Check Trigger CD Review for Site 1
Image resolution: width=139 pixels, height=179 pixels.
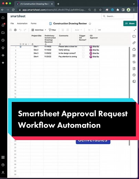tap(83, 46)
